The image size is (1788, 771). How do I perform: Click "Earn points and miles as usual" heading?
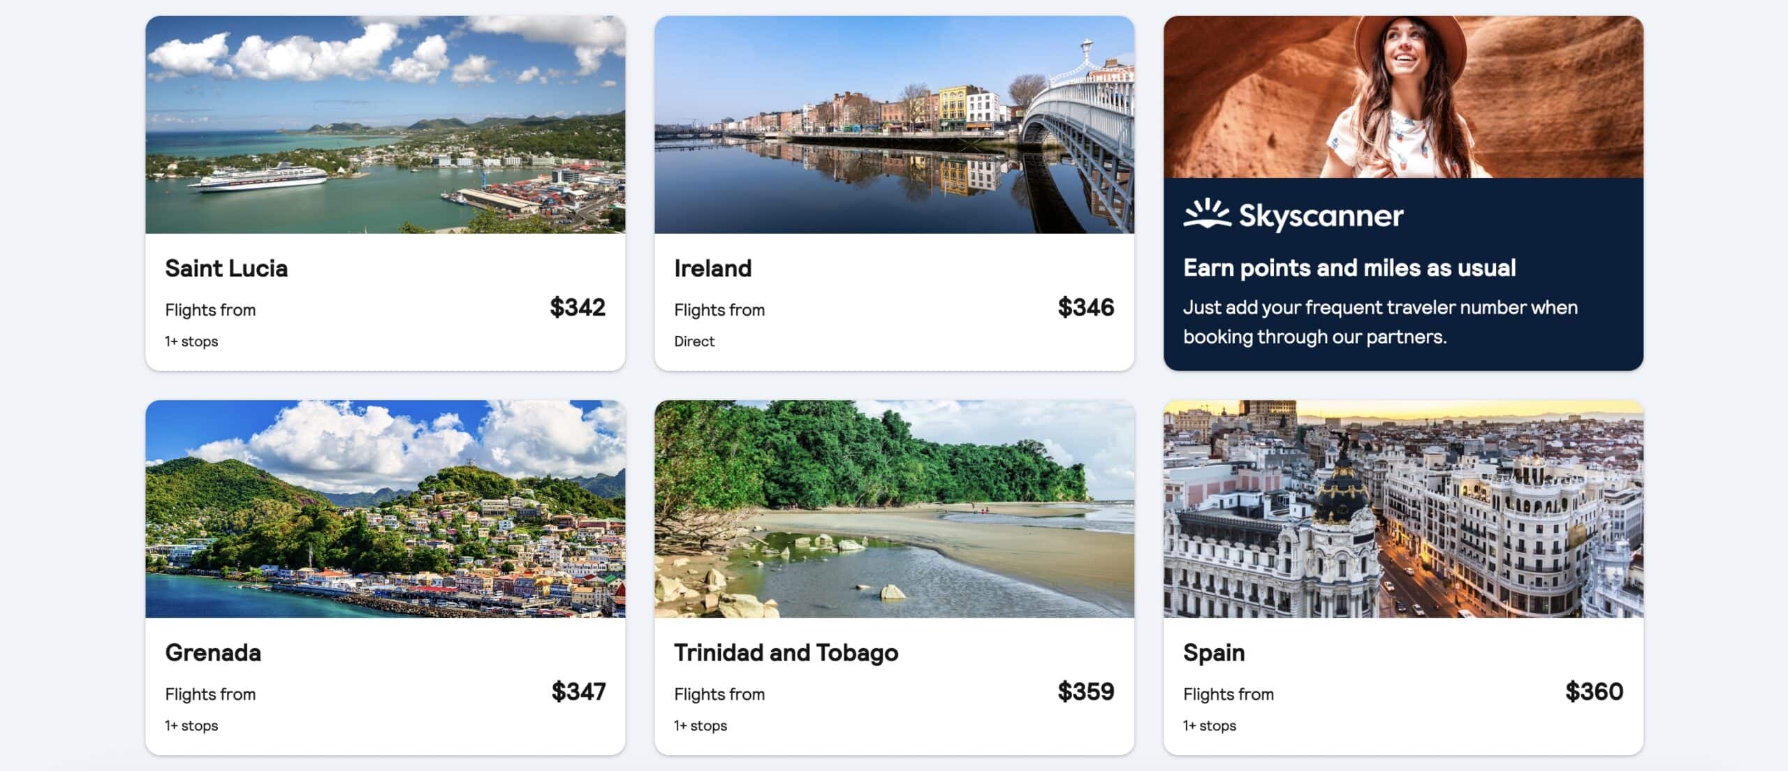tap(1349, 267)
